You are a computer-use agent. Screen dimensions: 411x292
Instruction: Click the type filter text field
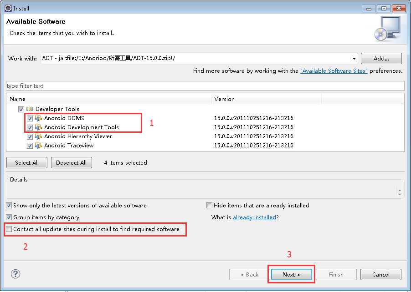(205, 86)
